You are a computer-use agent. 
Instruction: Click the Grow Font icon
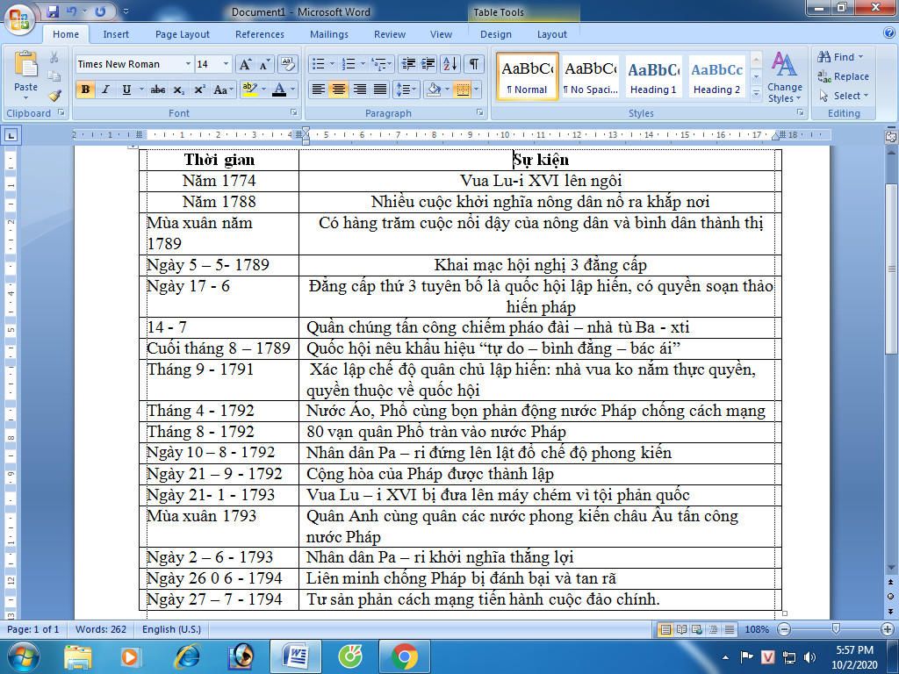pos(246,64)
